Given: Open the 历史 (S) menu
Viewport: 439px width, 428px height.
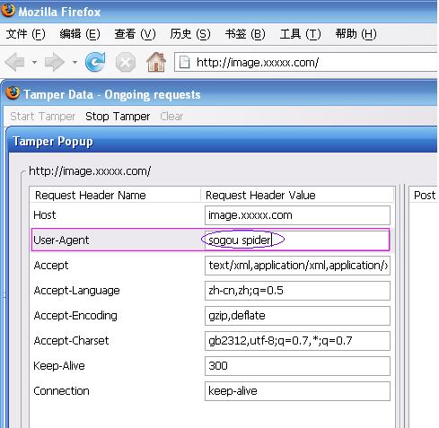Looking at the screenshot, I should (x=190, y=34).
